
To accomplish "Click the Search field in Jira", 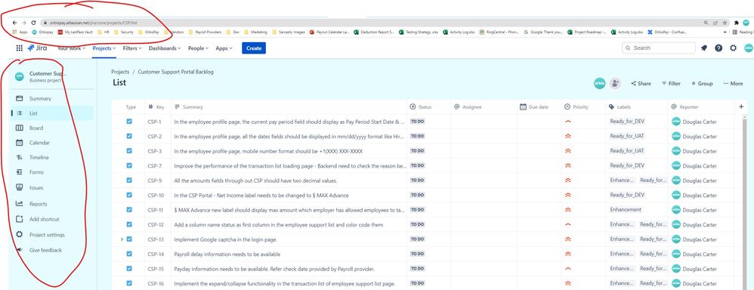I will pyautogui.click(x=659, y=48).
